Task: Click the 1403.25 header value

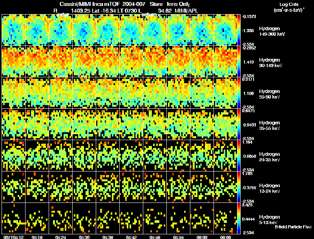Action: (81, 11)
